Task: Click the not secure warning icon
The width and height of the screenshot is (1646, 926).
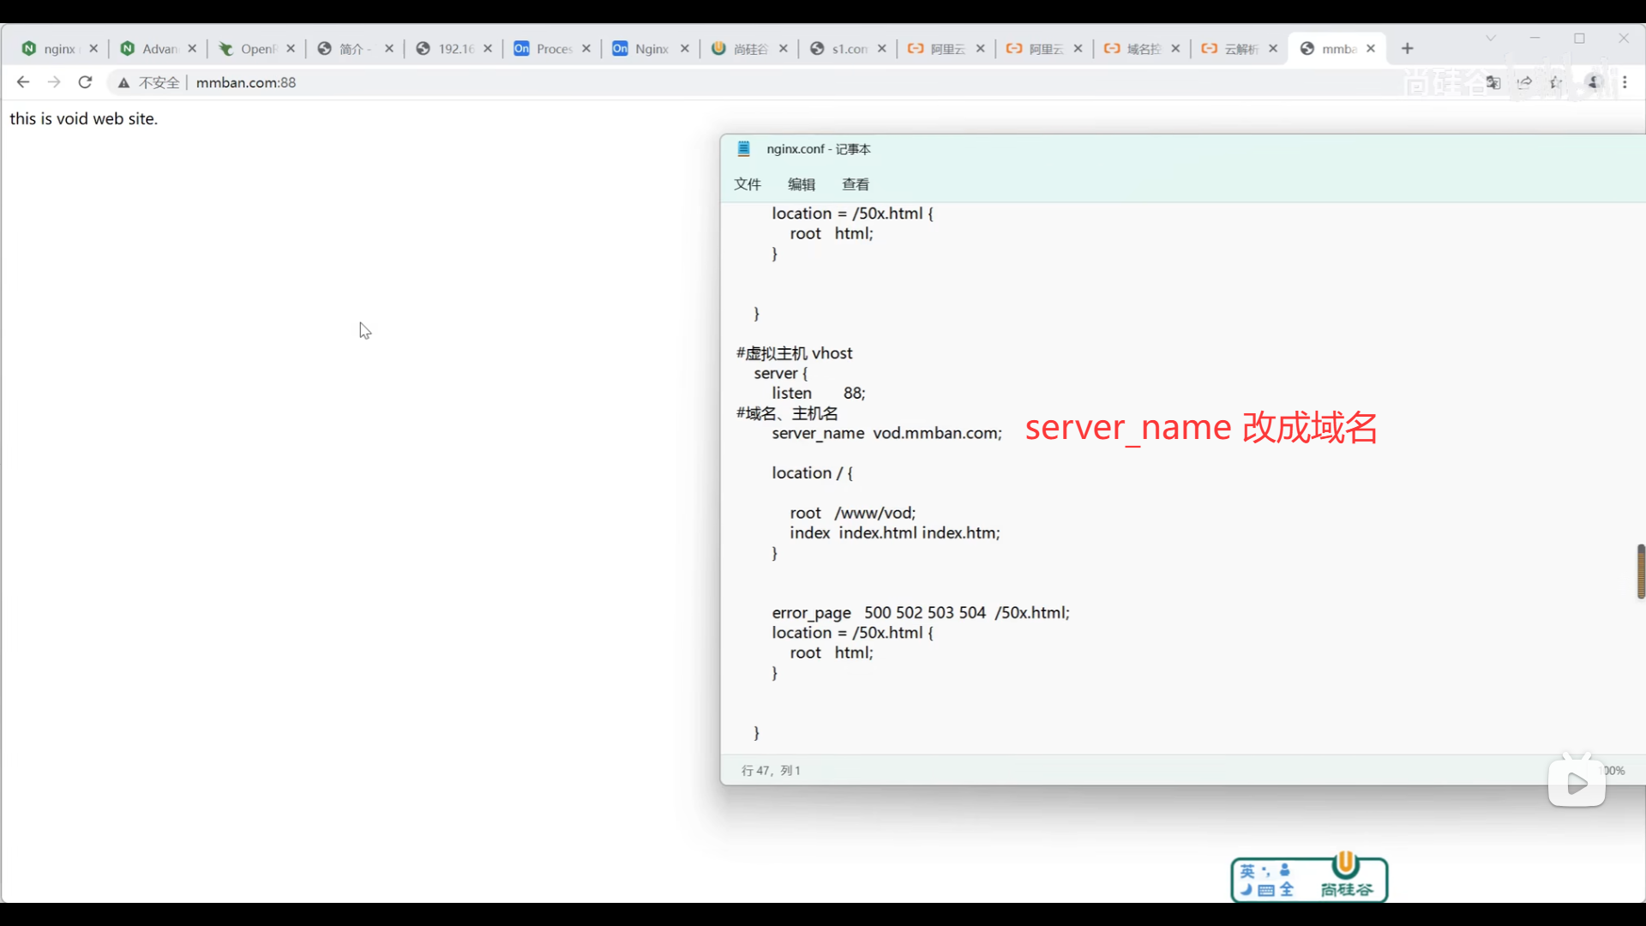Action: tap(124, 82)
